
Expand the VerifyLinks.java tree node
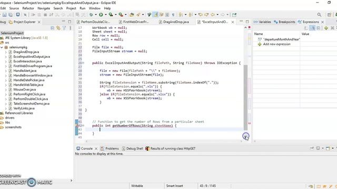click(x=6, y=109)
